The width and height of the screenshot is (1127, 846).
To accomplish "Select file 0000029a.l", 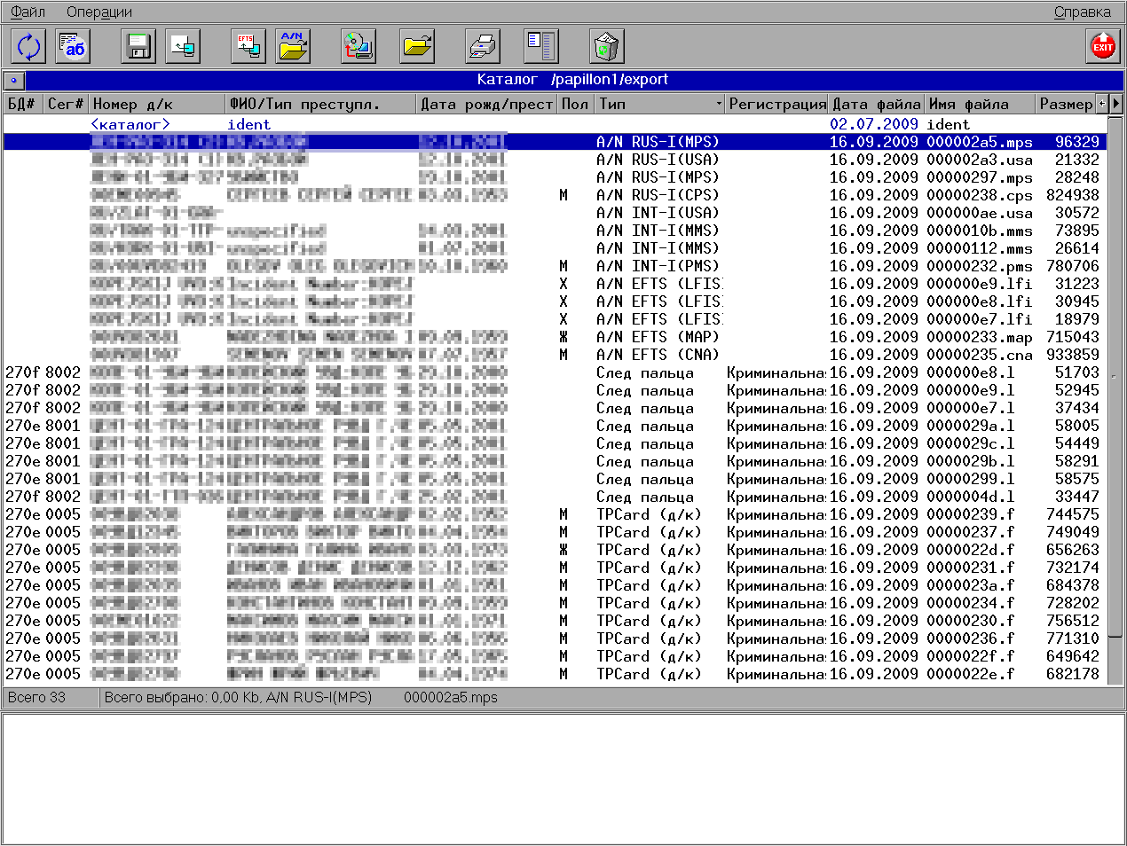I will point(556,426).
